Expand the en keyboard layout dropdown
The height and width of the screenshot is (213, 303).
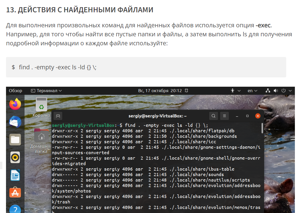tap(252, 91)
